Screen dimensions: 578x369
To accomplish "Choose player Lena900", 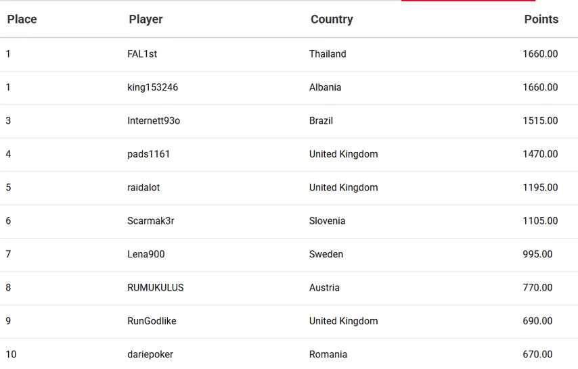I will coord(146,254).
